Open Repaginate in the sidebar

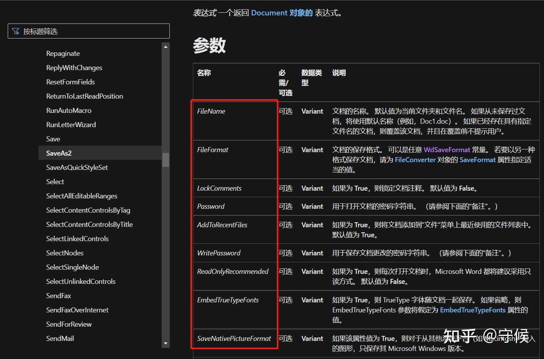click(63, 54)
